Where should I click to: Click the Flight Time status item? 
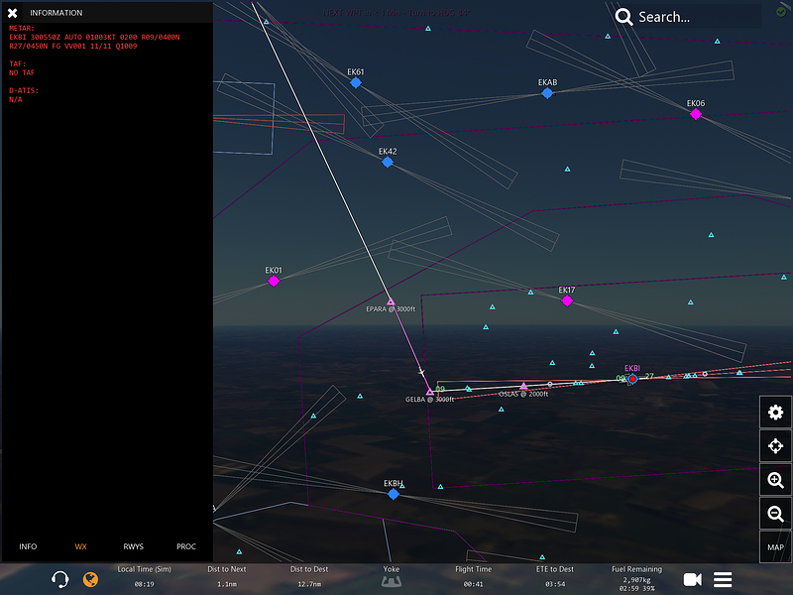473,576
